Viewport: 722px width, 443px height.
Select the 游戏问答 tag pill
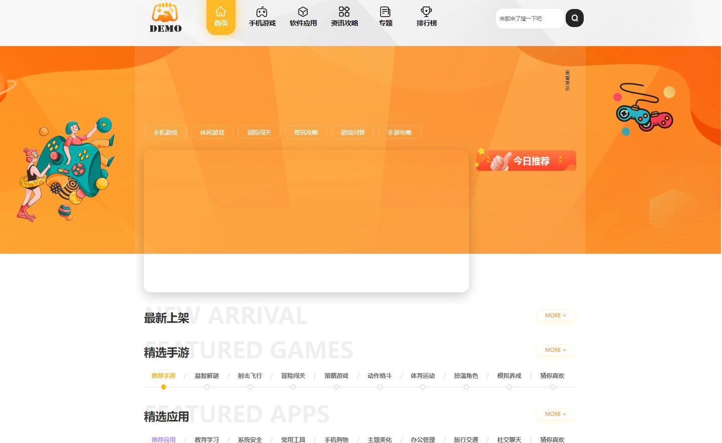tap(352, 132)
